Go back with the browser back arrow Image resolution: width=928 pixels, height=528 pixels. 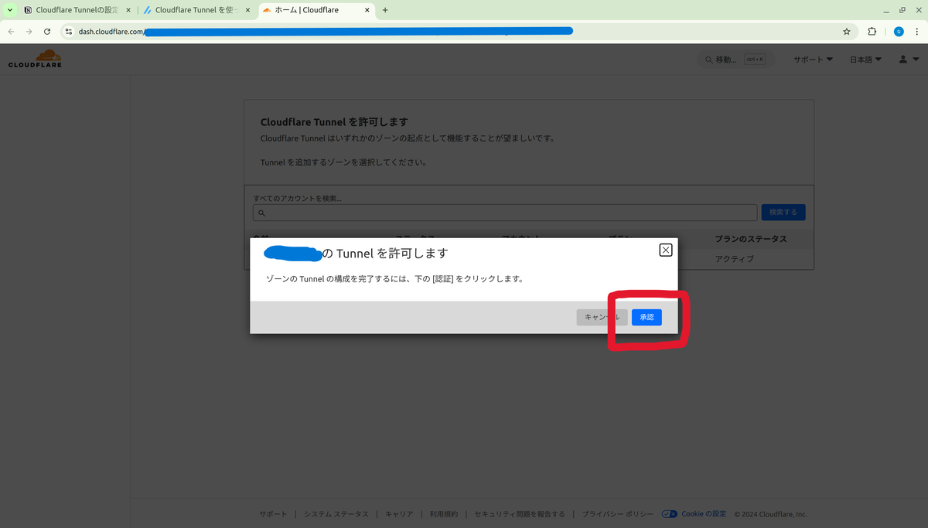pos(11,32)
